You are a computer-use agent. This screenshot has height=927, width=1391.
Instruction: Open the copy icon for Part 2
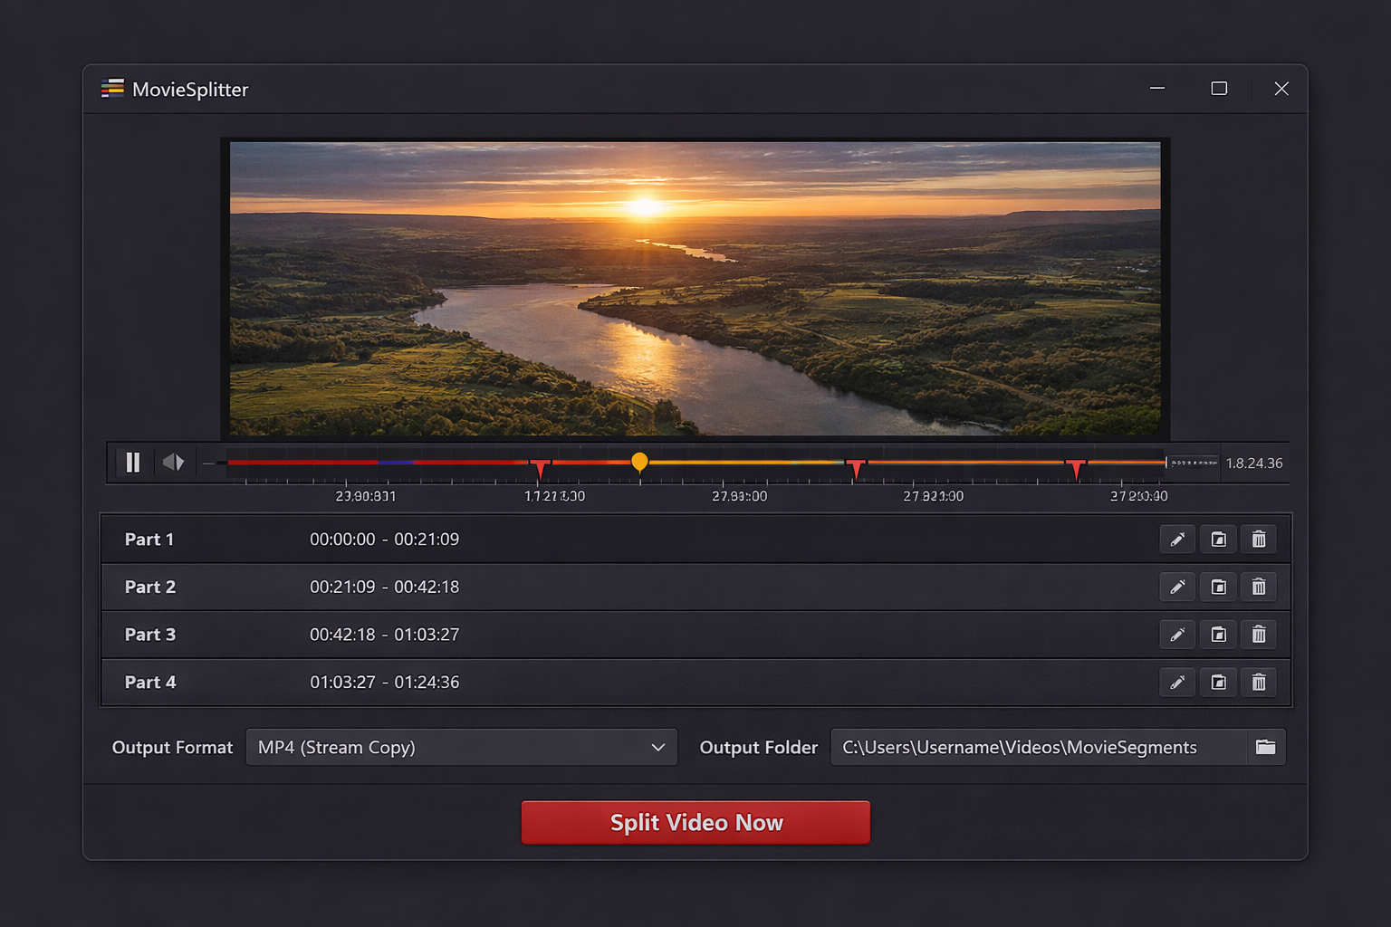pyautogui.click(x=1217, y=587)
